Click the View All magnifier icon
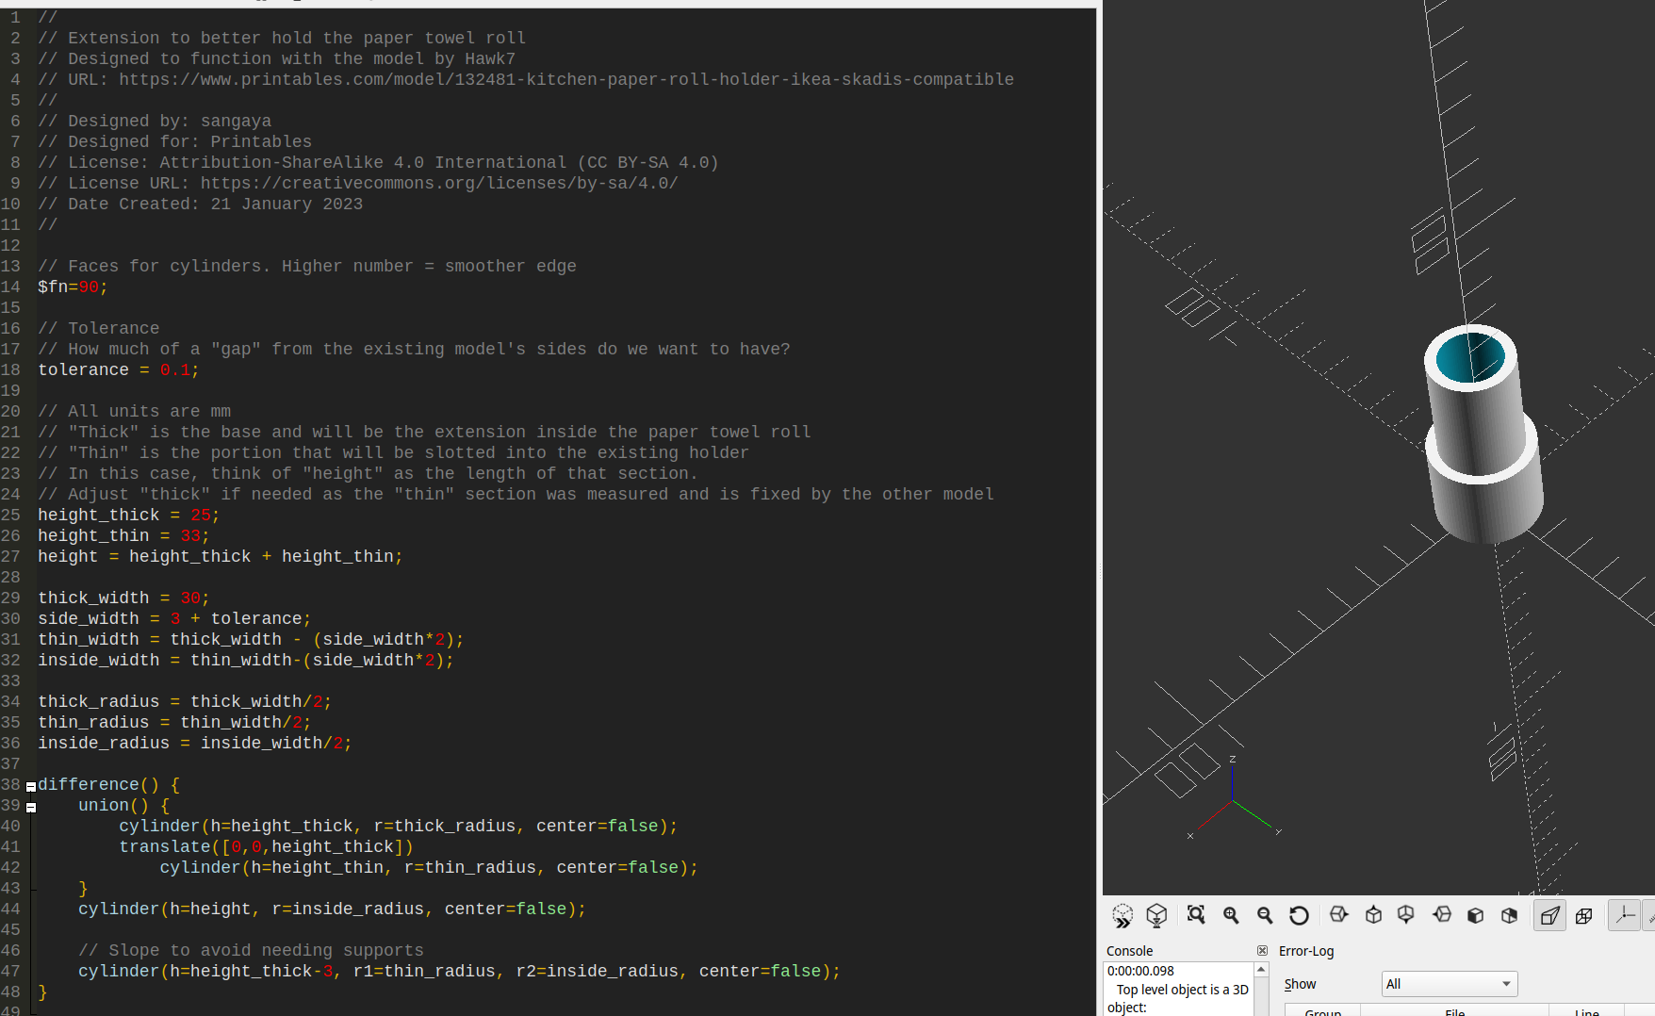Image resolution: width=1655 pixels, height=1016 pixels. pos(1196,915)
